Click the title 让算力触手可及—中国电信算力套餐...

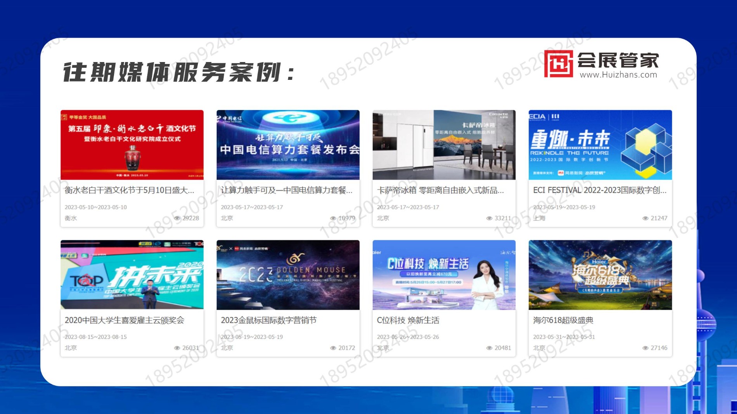coord(286,190)
